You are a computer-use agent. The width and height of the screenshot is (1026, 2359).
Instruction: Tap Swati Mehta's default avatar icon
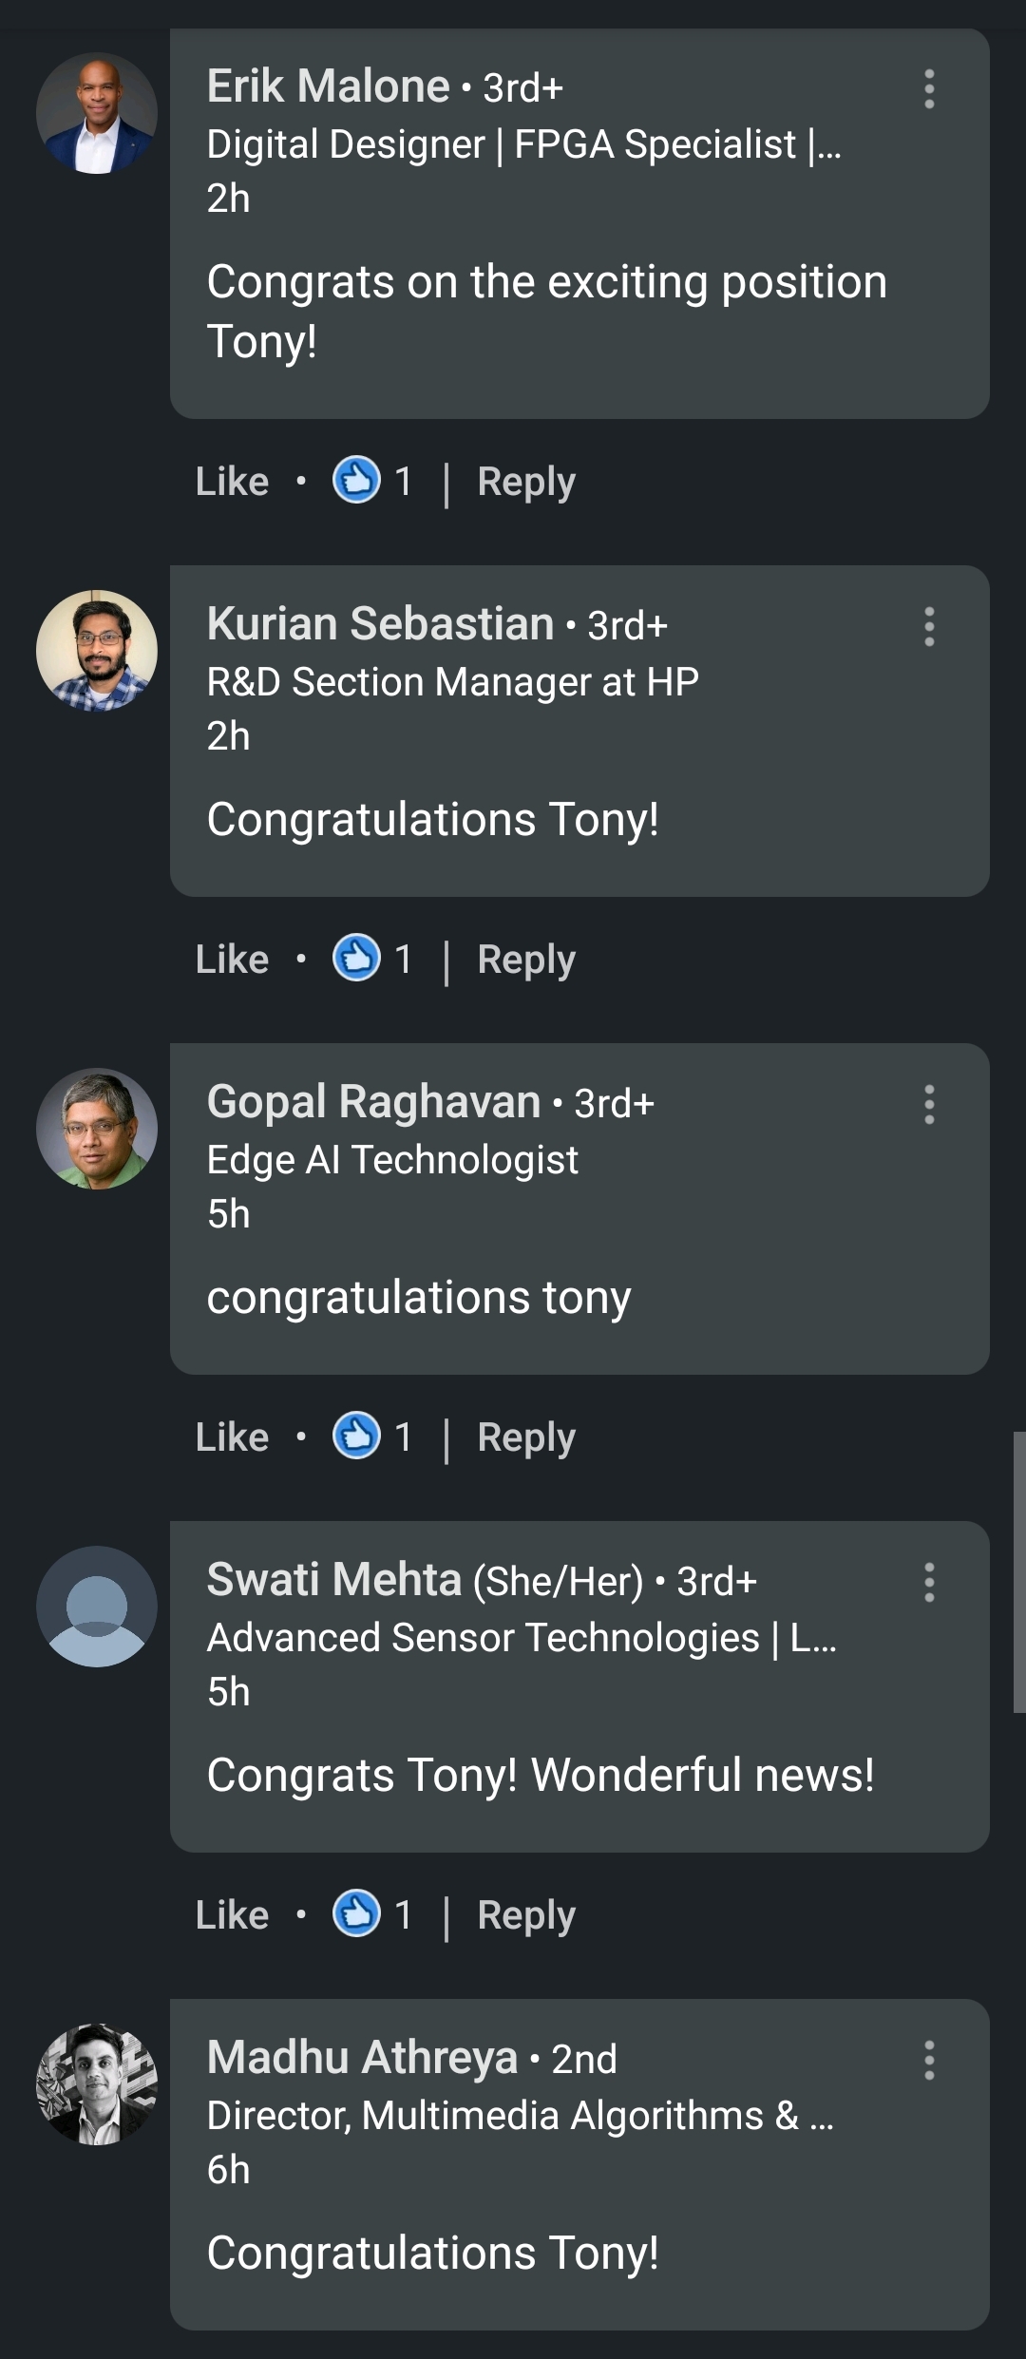pos(97,1607)
